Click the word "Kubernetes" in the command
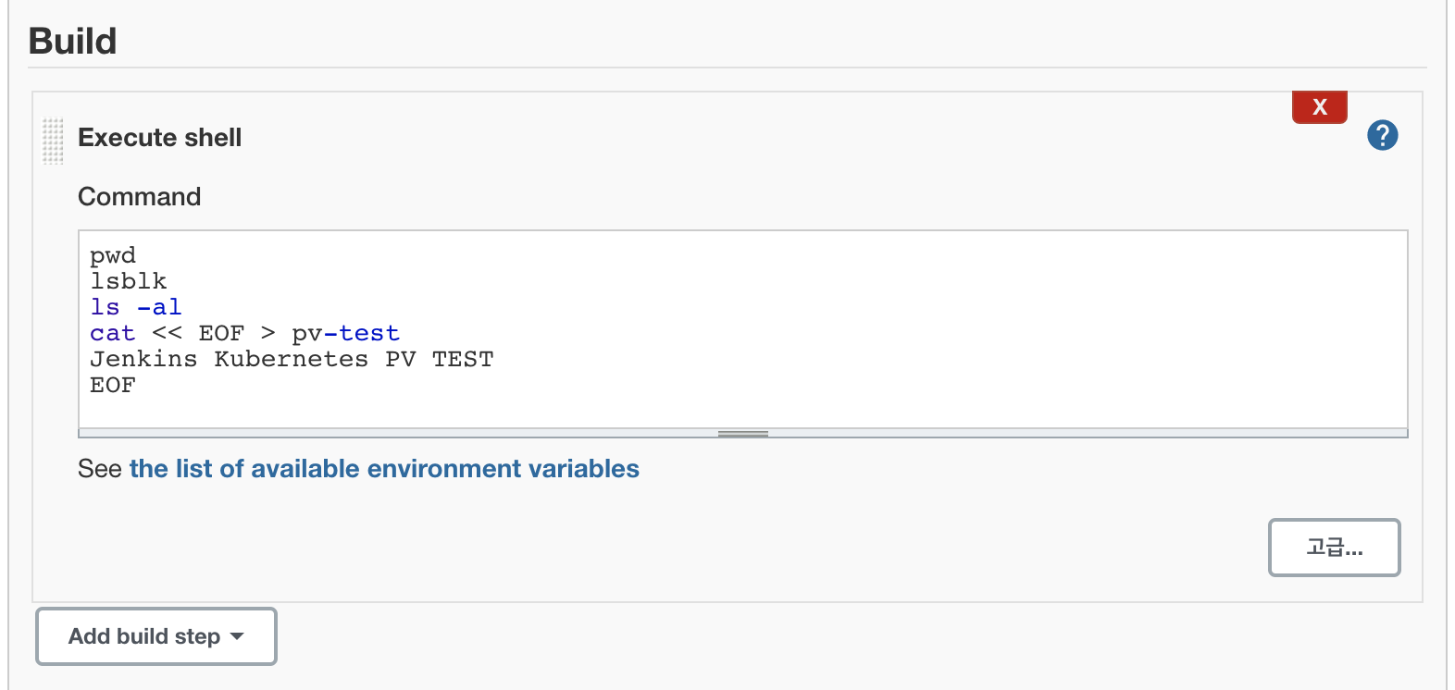Image resolution: width=1455 pixels, height=690 pixels. 291,359
